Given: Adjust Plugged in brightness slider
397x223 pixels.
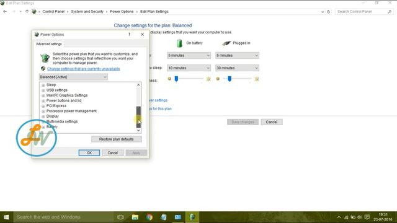Looking at the screenshot, I should point(230,79).
